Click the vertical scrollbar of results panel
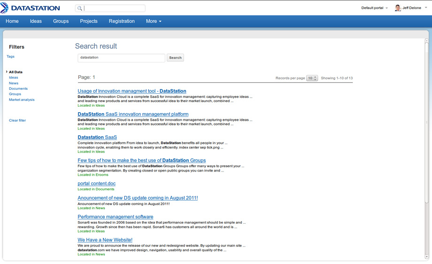432x264 pixels. point(426,123)
